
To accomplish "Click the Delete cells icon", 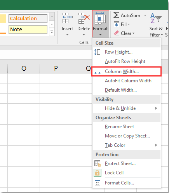I will (84, 18).
